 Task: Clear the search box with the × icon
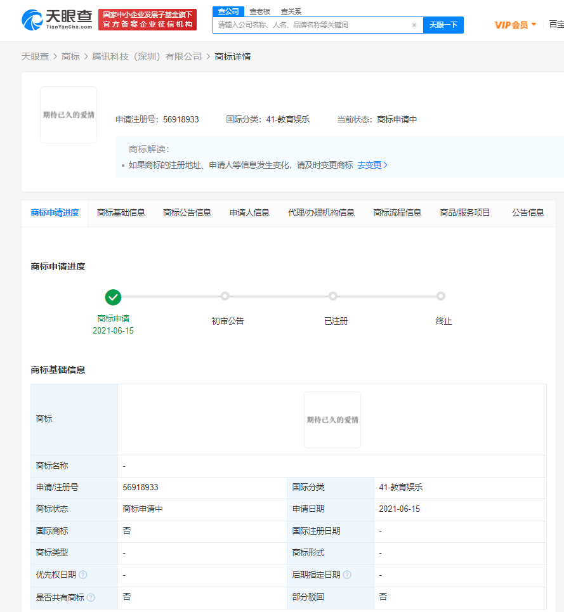(415, 25)
